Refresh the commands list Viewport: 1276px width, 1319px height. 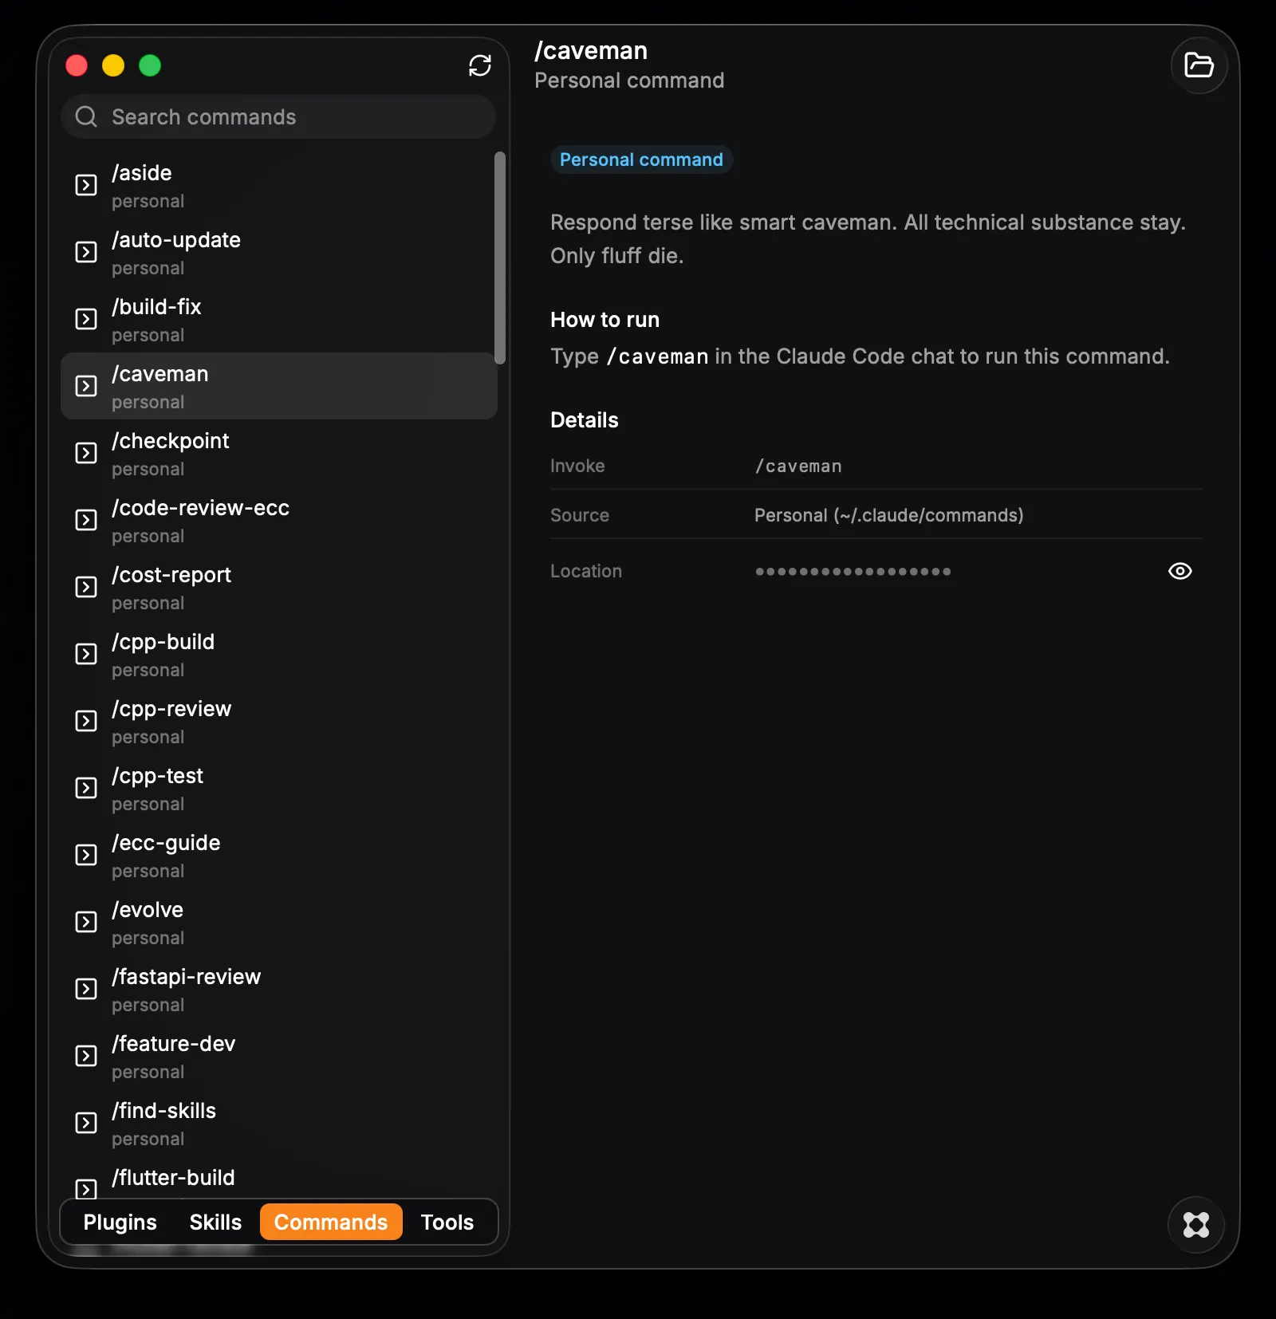coord(479,65)
